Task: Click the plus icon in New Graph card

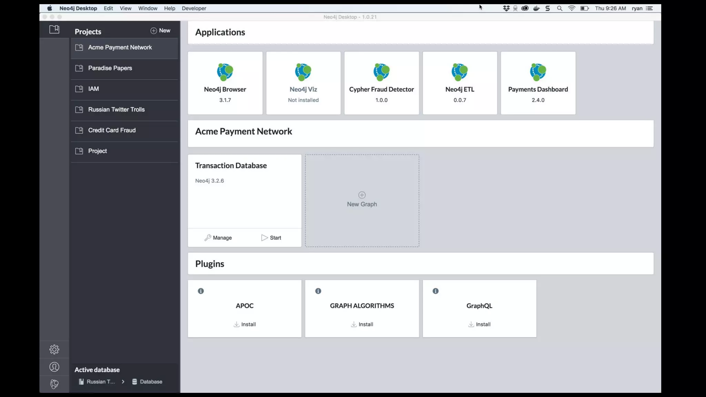Action: [362, 195]
